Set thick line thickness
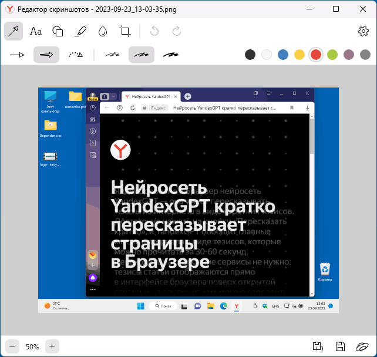 point(171,55)
